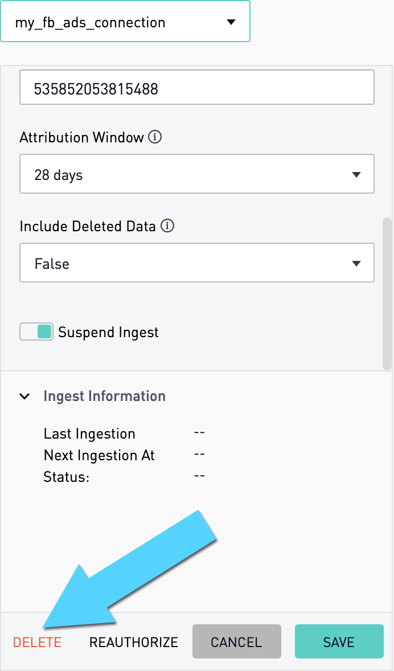The width and height of the screenshot is (394, 671).
Task: Click the arrow beside my_fb_ads_connection
Action: click(x=231, y=22)
